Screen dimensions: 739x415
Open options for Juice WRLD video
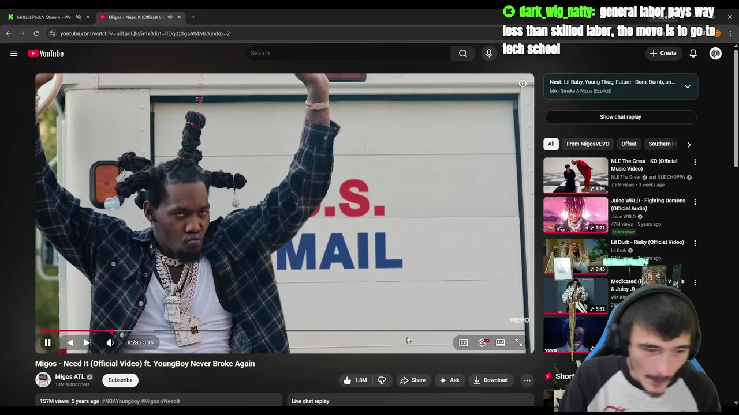coord(695,202)
